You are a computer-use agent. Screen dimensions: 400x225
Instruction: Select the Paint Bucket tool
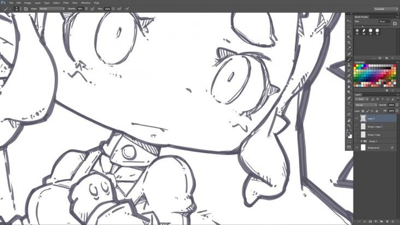349,81
